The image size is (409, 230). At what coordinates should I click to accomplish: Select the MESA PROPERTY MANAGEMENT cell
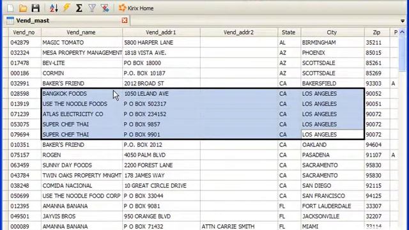(81, 52)
